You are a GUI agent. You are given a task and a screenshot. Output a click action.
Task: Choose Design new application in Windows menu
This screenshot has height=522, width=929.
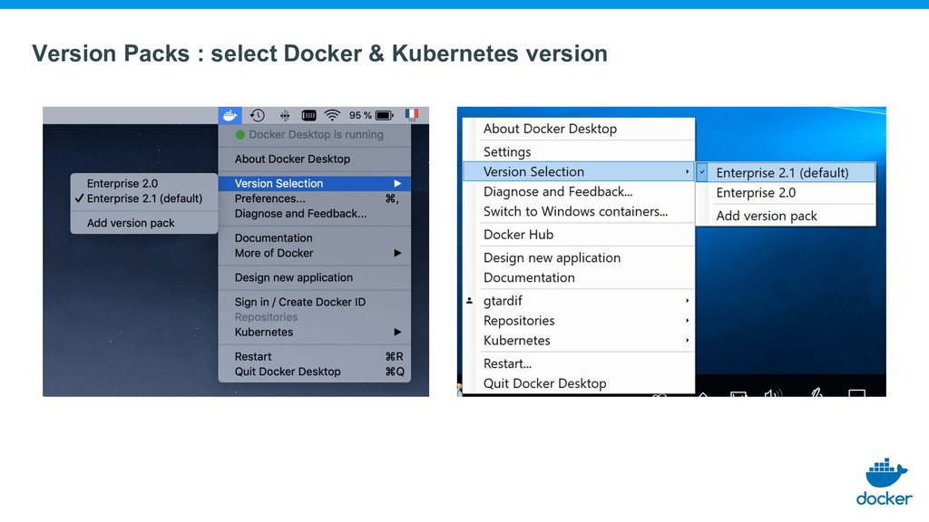(578, 258)
